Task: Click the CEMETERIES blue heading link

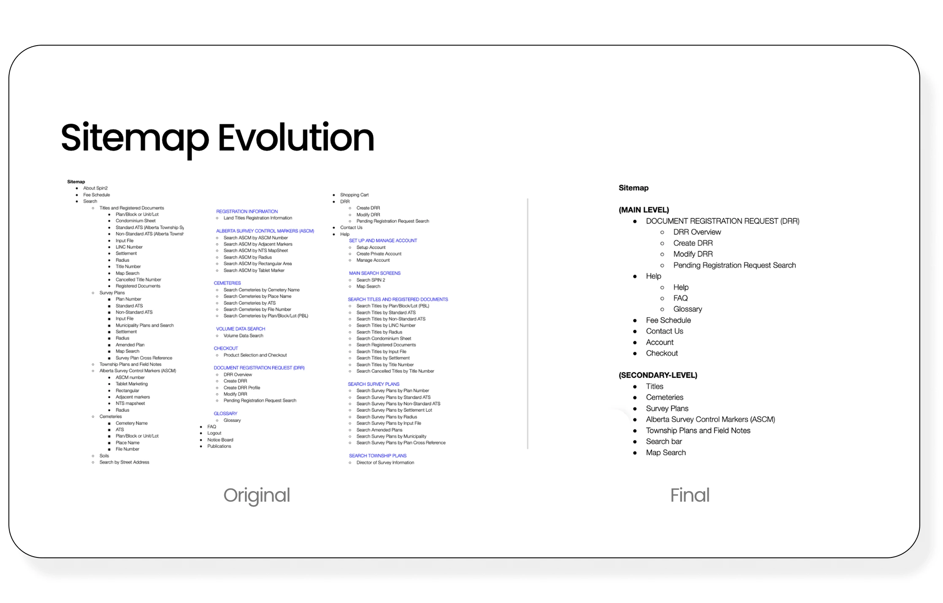Action: (227, 283)
